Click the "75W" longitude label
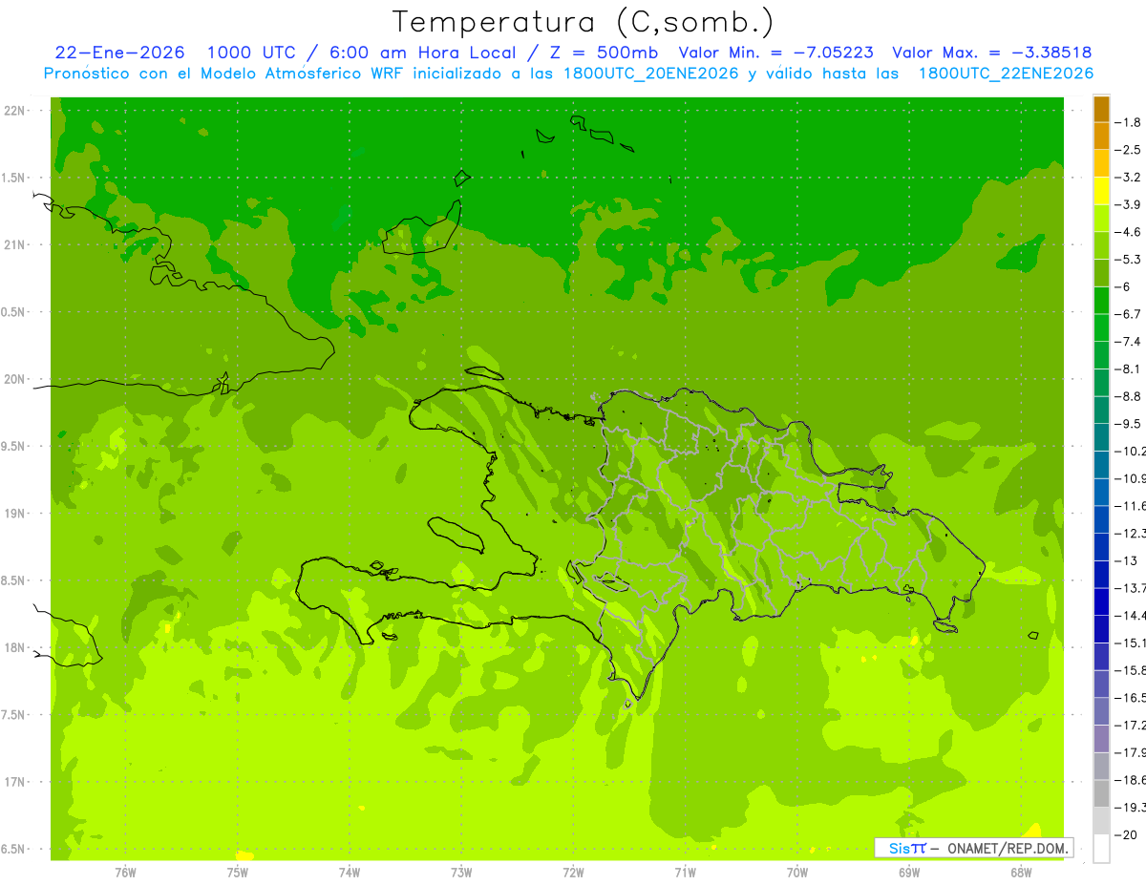 click(238, 873)
